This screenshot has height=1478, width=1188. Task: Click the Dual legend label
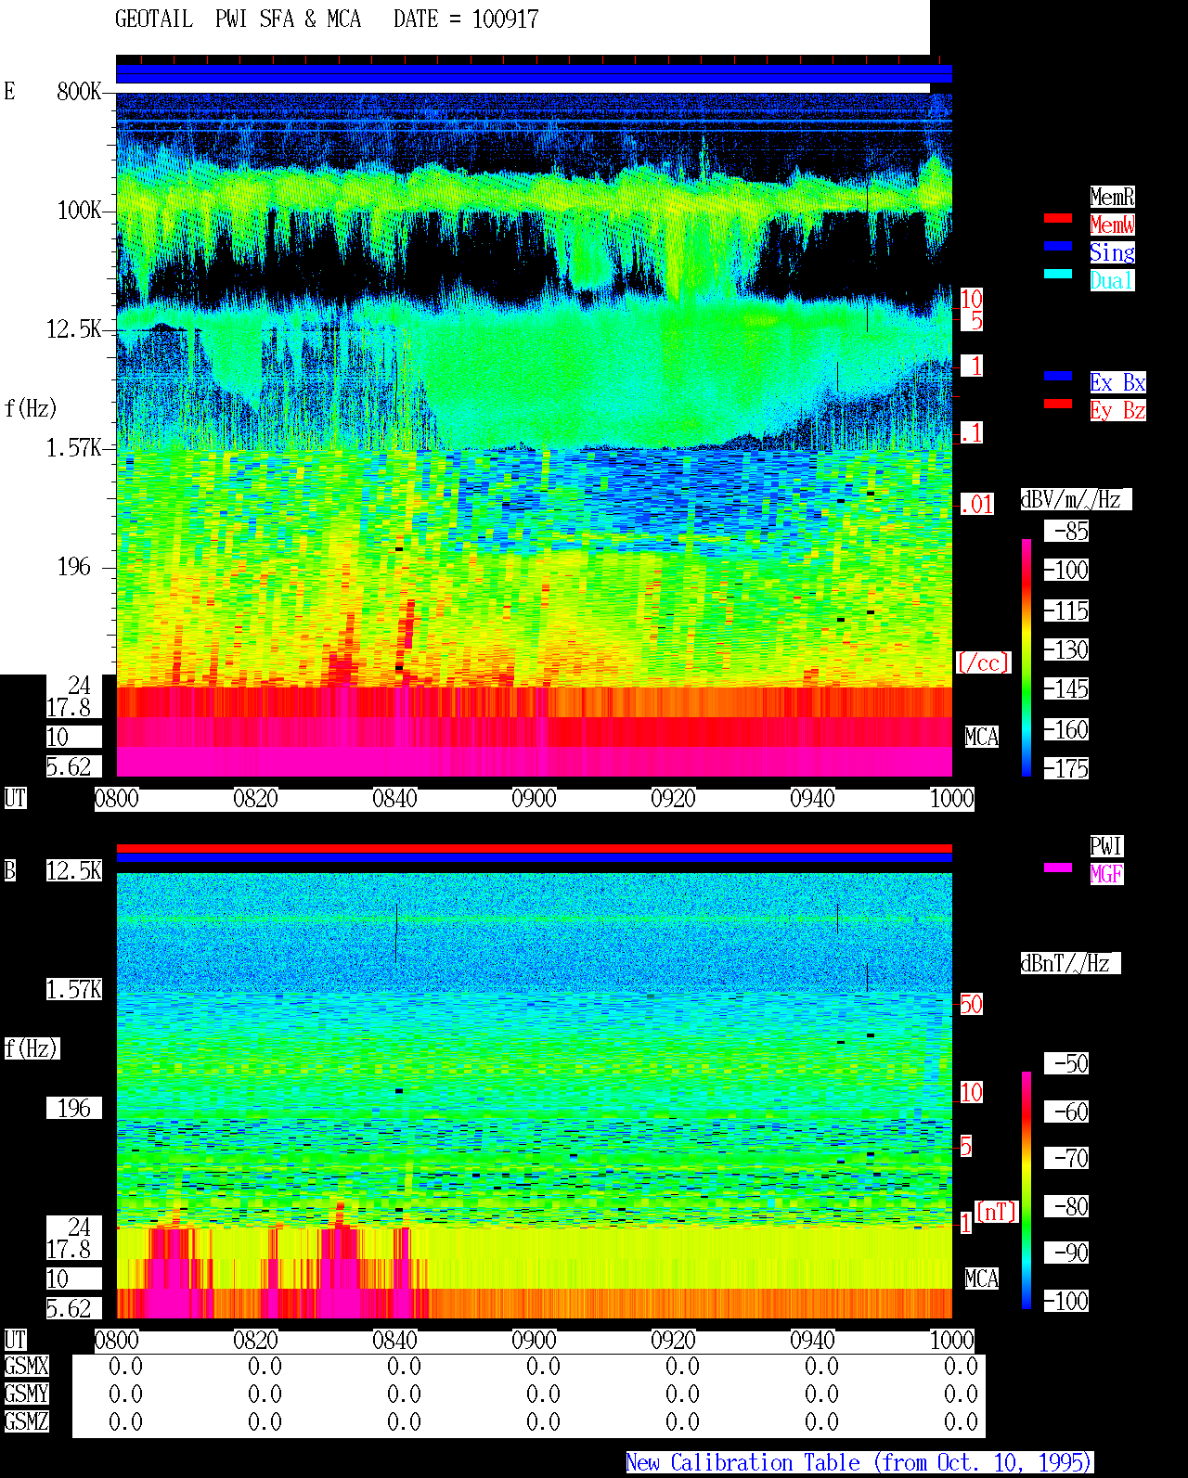[x=1112, y=280]
